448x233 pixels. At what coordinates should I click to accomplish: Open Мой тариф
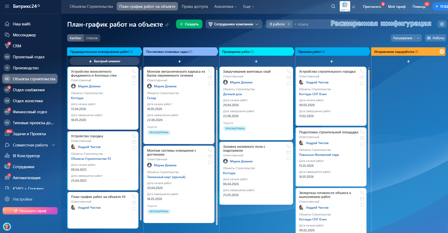click(x=397, y=7)
